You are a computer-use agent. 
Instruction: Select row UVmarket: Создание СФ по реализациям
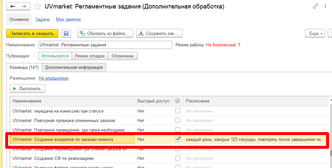coord(72,159)
